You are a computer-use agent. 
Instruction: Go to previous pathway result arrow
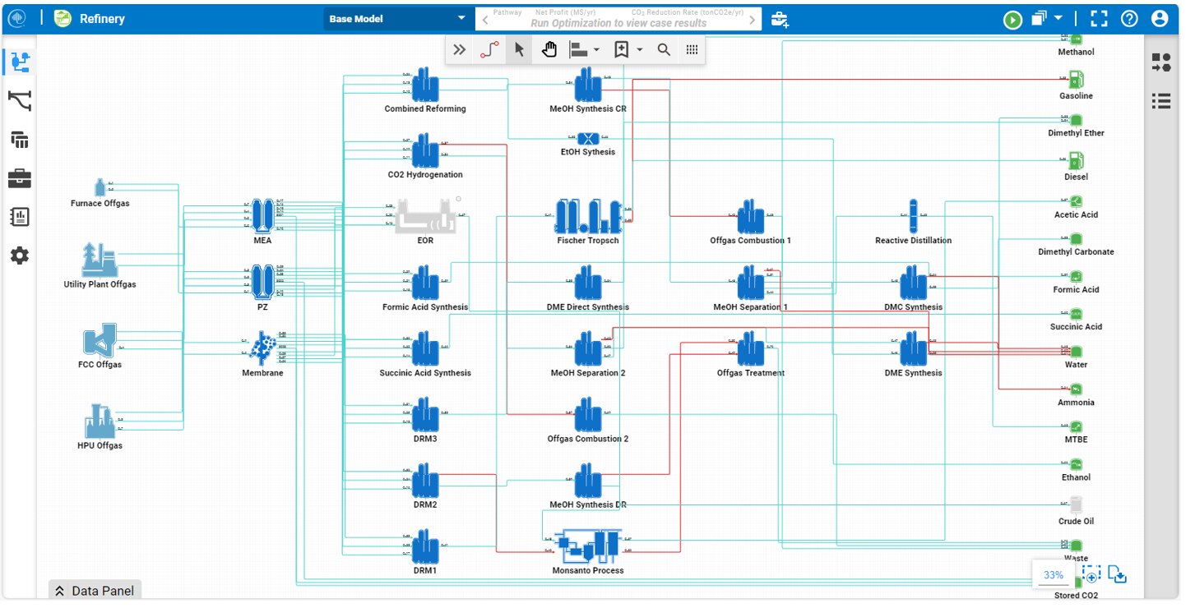tap(485, 19)
